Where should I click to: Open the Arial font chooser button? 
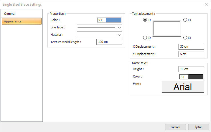click(x=183, y=87)
